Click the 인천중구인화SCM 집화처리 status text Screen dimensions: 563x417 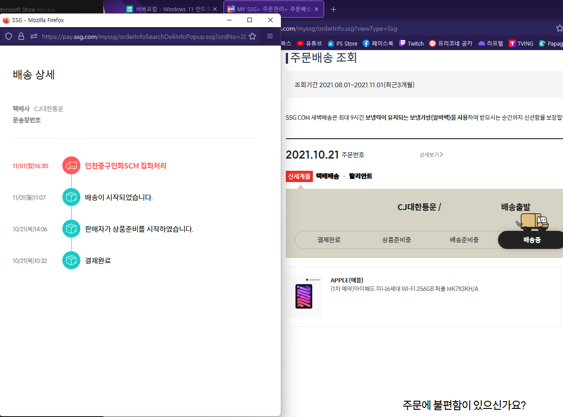click(x=126, y=166)
